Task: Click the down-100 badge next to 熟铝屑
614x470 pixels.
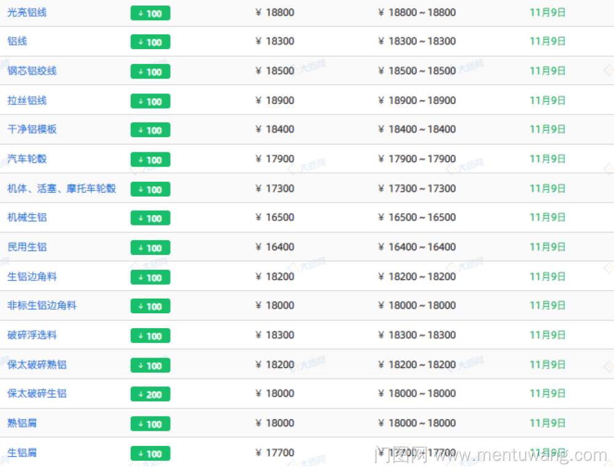Action: coord(150,423)
